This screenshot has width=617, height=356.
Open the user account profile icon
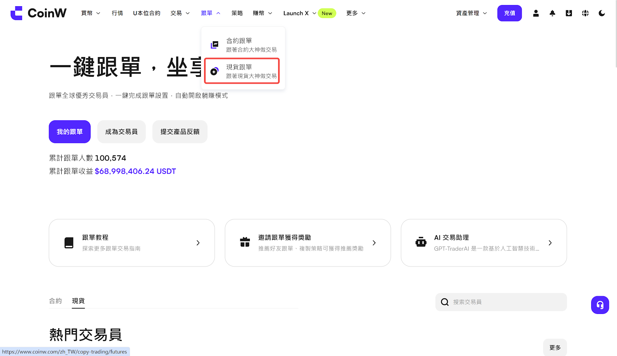(x=536, y=13)
